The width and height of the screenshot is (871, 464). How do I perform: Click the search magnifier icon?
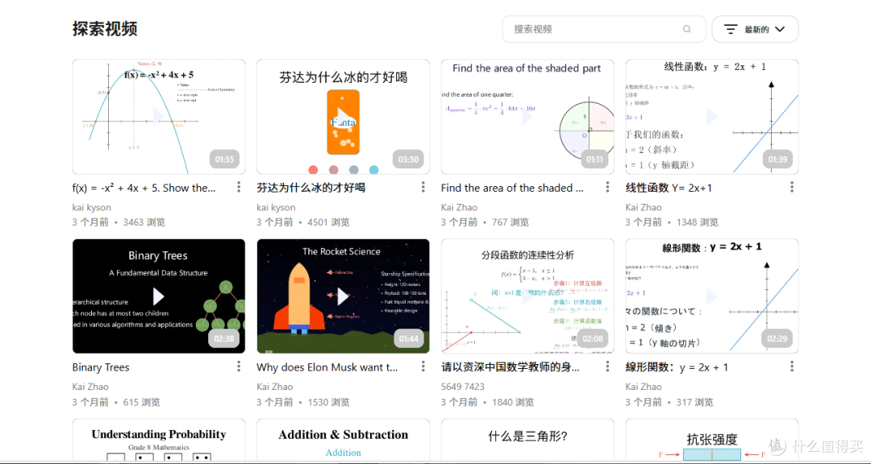pos(687,29)
